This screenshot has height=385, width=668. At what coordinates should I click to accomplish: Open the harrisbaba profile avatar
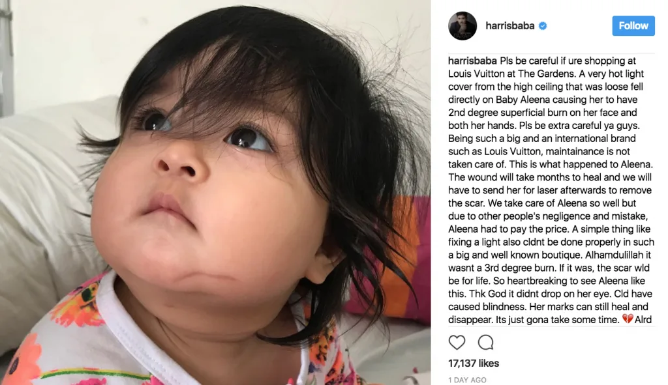tap(463, 26)
